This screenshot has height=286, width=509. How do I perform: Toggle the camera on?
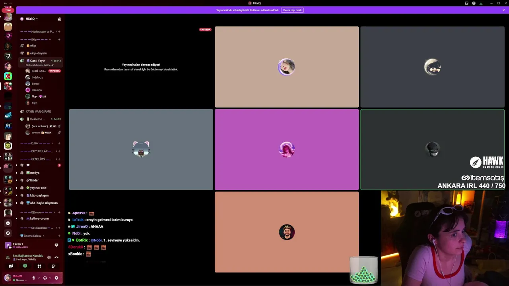tap(11, 266)
